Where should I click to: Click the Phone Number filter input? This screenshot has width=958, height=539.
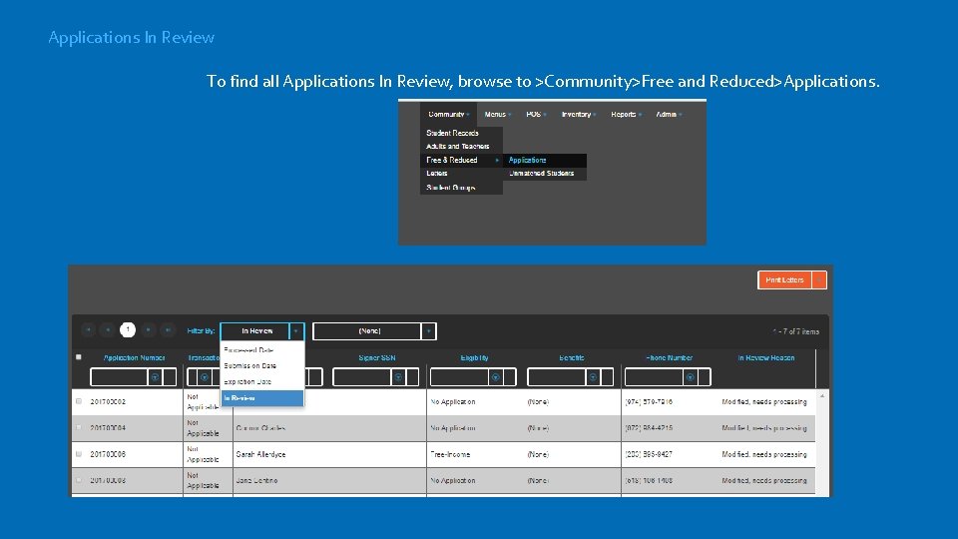click(x=654, y=377)
